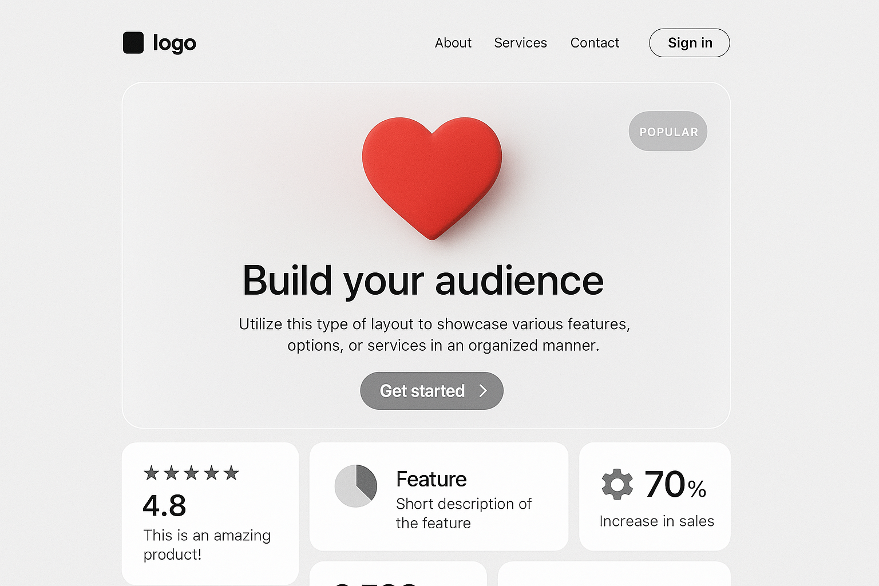
Task: Click the gear icon beside 70%
Action: pyautogui.click(x=617, y=484)
